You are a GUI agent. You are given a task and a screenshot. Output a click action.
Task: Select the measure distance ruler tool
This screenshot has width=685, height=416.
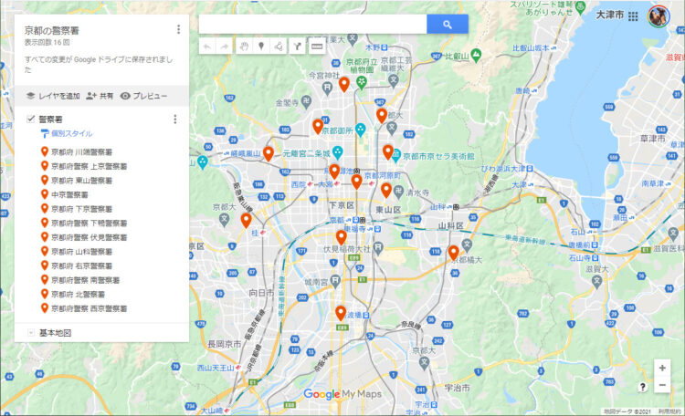point(317,47)
